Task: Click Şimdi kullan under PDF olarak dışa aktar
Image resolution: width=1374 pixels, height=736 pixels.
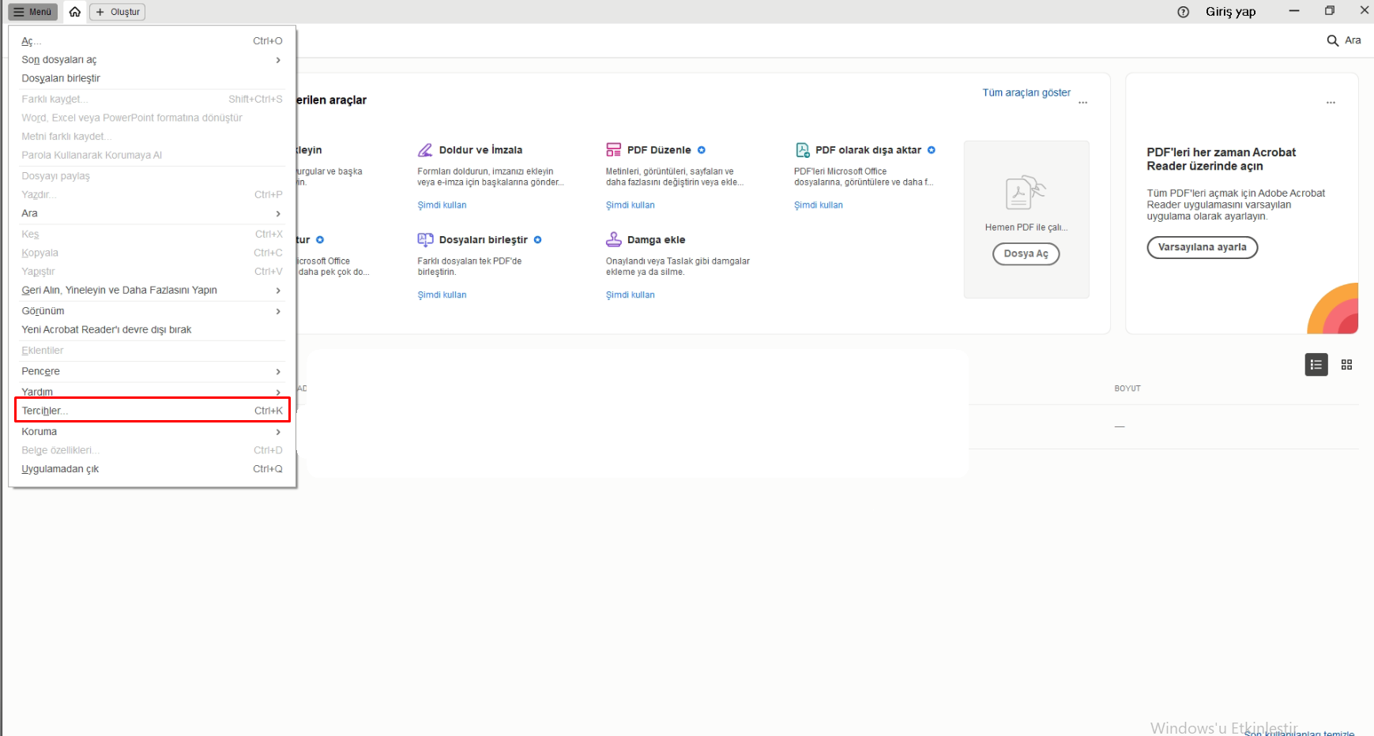Action: (x=819, y=205)
